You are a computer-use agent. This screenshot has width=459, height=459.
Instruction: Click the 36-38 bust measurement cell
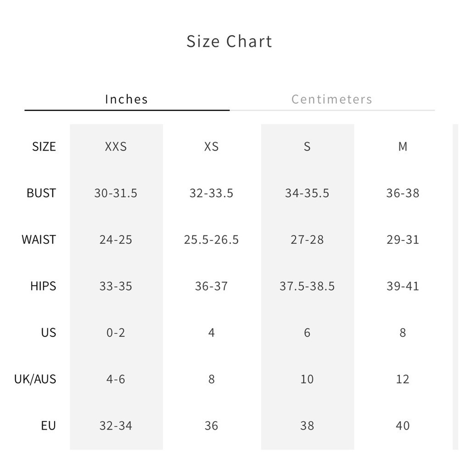[x=403, y=193]
